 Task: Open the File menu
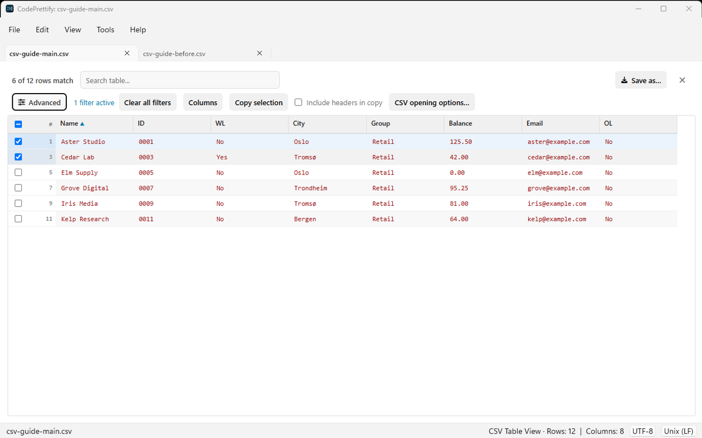[14, 30]
